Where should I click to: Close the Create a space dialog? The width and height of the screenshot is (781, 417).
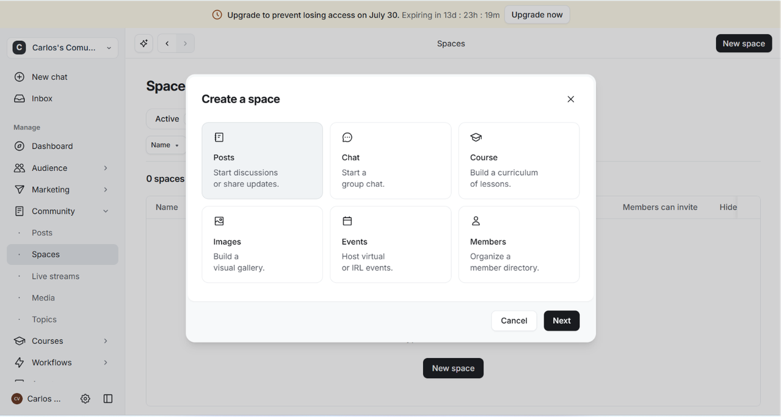tap(571, 99)
